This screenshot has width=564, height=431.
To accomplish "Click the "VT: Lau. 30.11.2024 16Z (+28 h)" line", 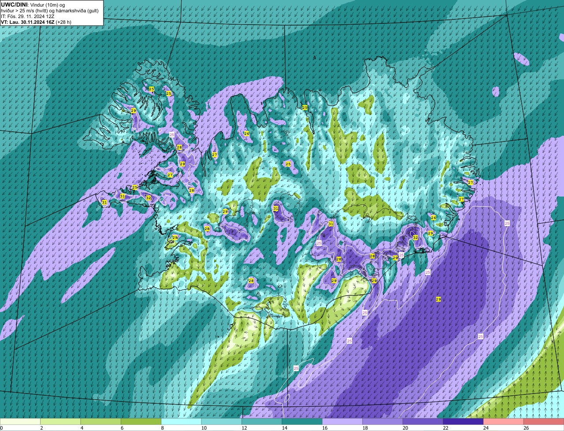I will (36, 22).
